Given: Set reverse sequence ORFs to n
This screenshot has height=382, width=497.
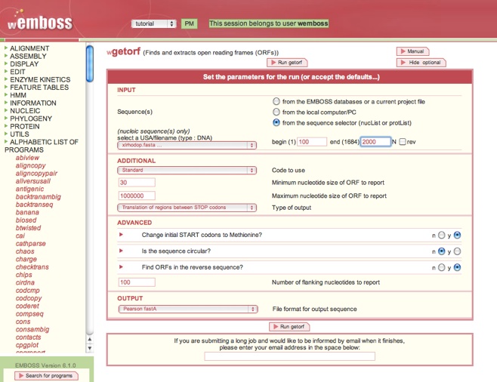Looking at the screenshot, I should click(442, 267).
